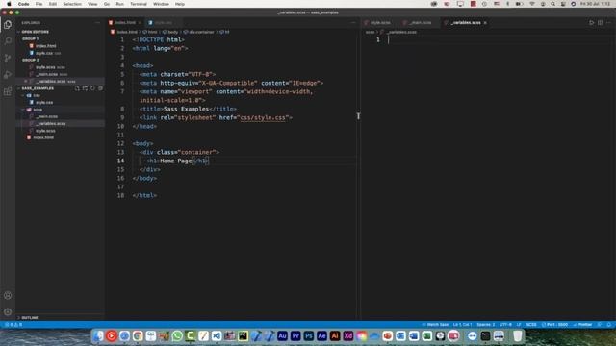This screenshot has height=346, width=616.
Task: Open Source Control view in activity bar
Action: [x=8, y=58]
